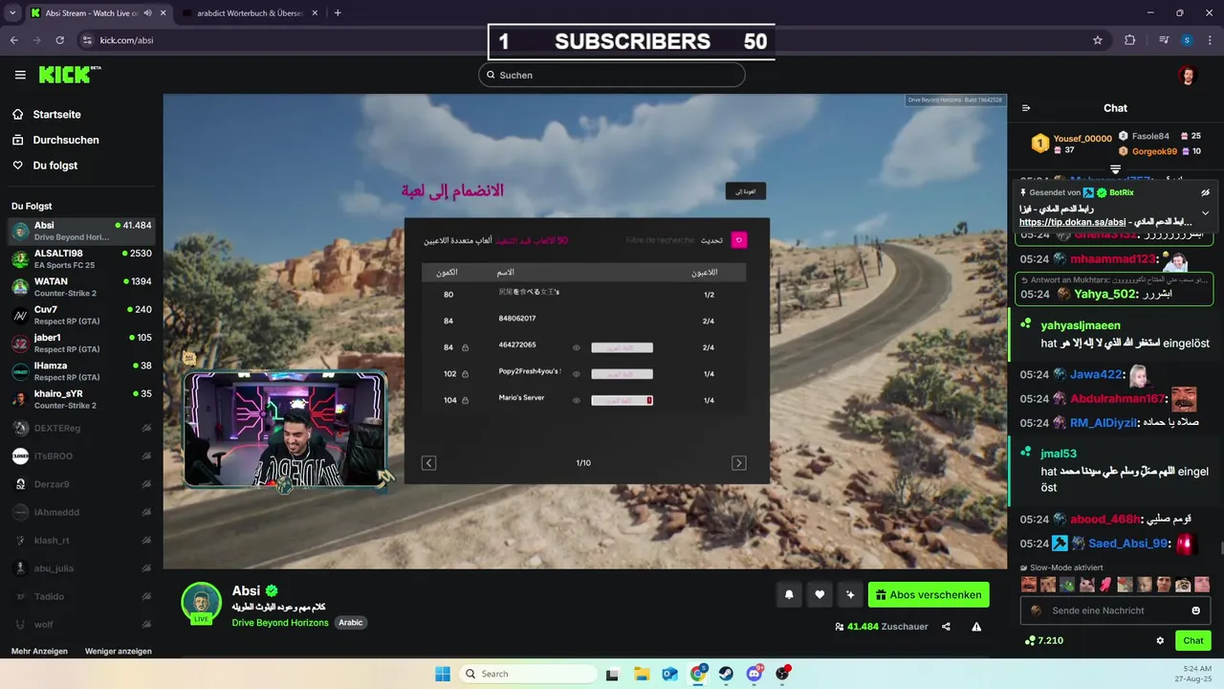This screenshot has height=689, width=1224.
Task: Click the Arabic language tag
Action: point(351,623)
